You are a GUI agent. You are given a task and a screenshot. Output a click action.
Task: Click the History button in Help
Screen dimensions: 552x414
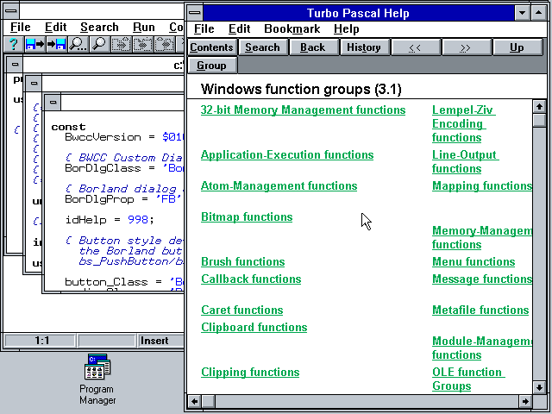(x=364, y=47)
